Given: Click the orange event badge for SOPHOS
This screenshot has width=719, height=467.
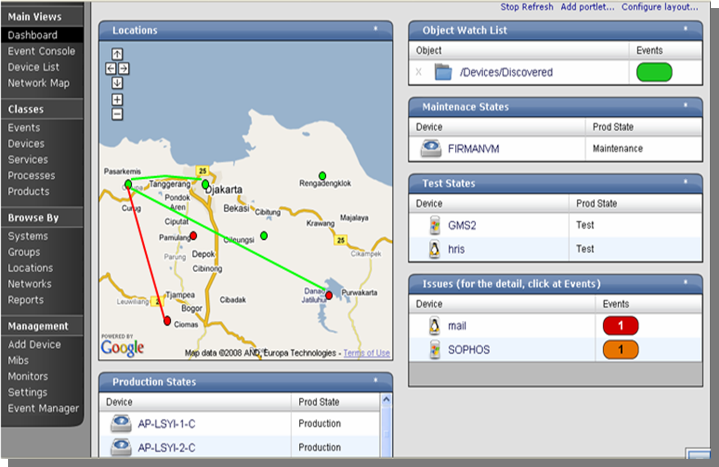Looking at the screenshot, I should point(620,350).
